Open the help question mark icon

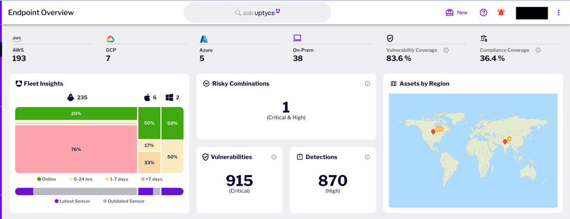tap(484, 13)
